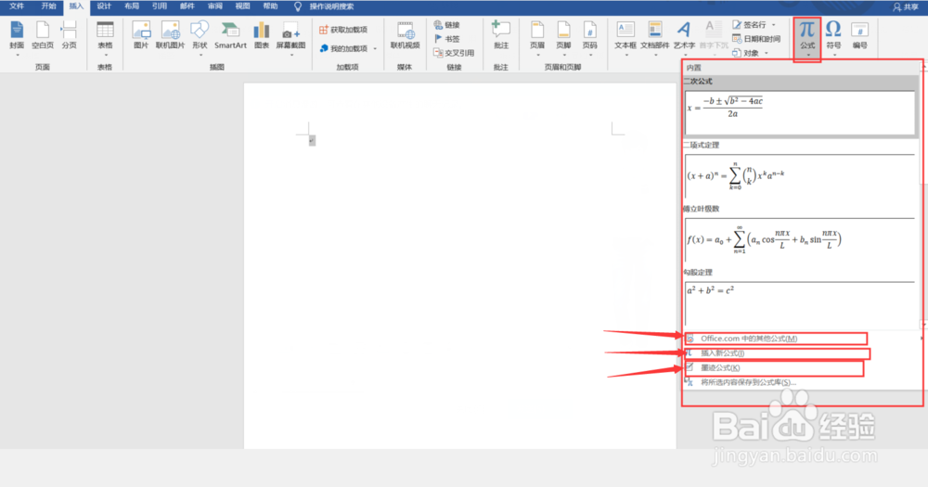This screenshot has width=928, height=487.
Task: Insert numbering (编号) field
Action: pyautogui.click(x=859, y=35)
